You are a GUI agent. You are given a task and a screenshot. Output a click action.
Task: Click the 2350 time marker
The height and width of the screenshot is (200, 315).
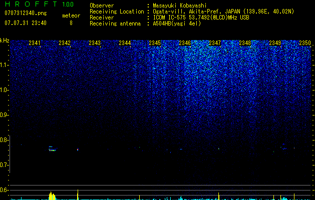pos(305,42)
